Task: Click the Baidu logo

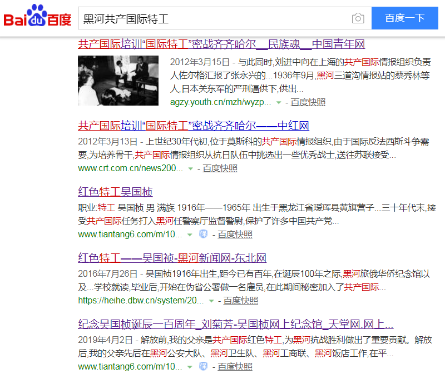Action: pyautogui.click(x=37, y=16)
